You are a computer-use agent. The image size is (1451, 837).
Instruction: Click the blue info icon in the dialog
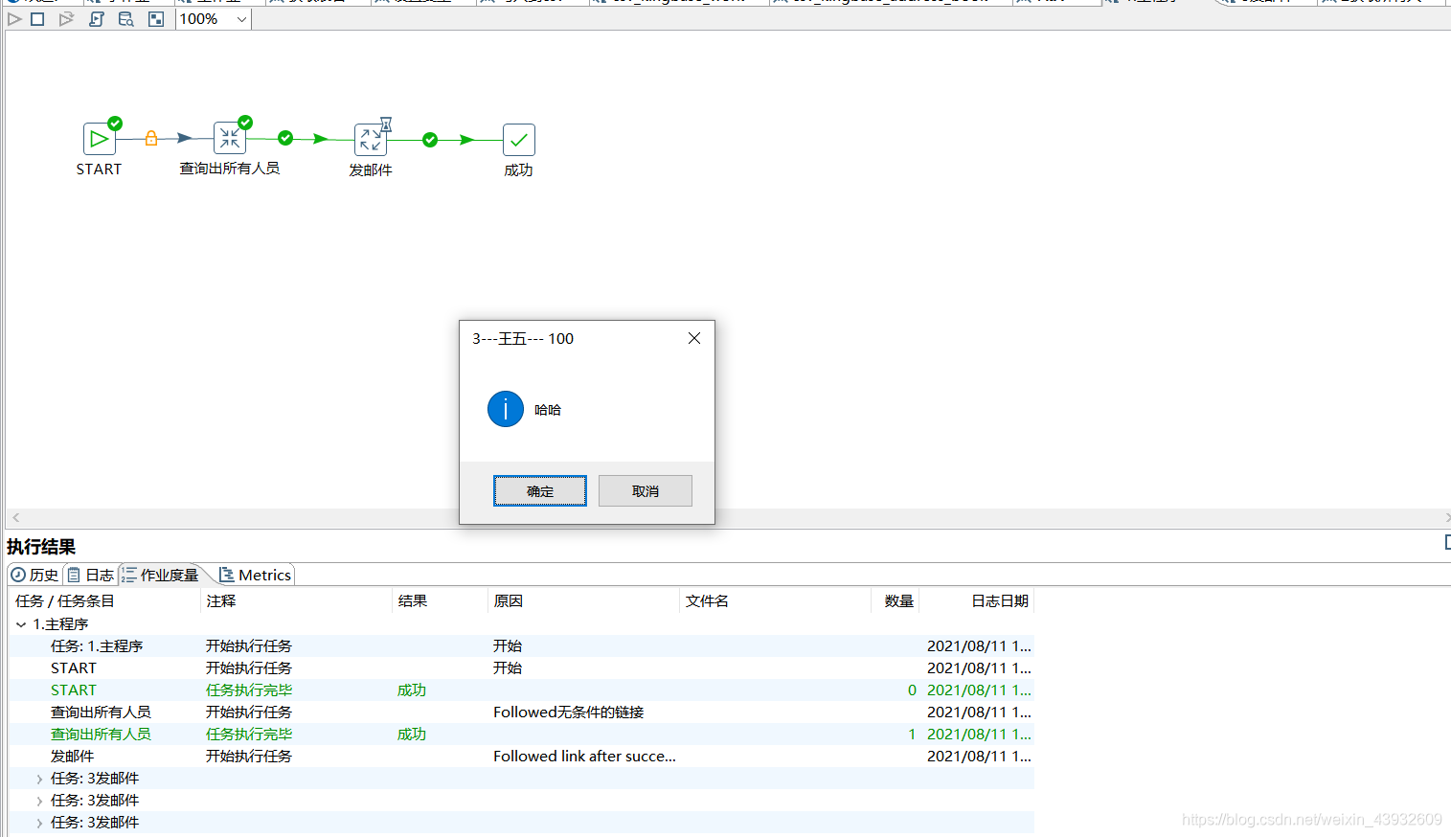coord(506,409)
